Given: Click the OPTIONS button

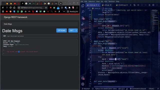Looking at the screenshot, I should pos(61,30).
